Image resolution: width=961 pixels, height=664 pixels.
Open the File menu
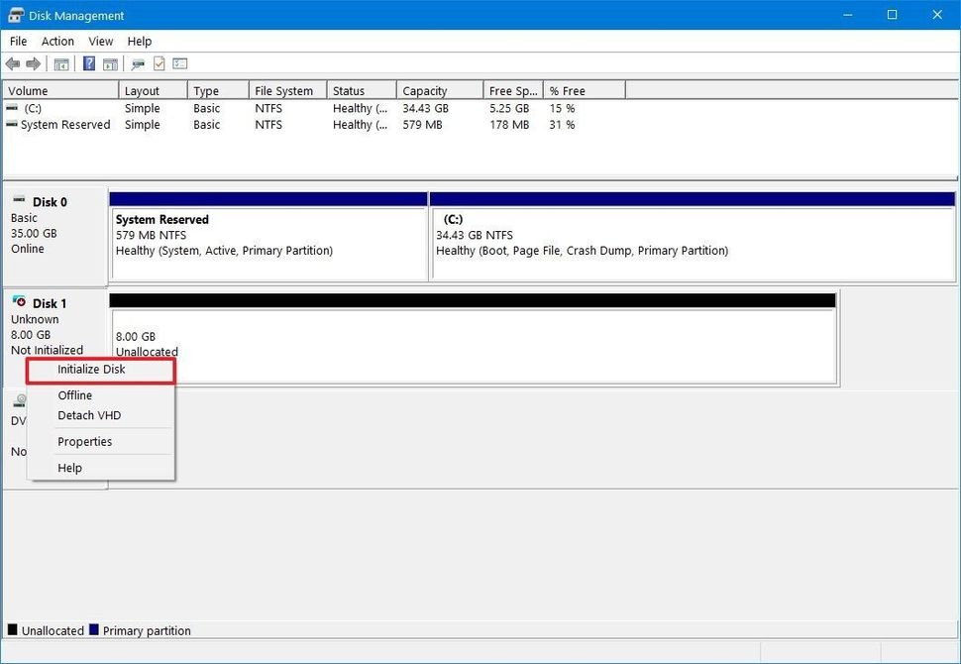click(17, 41)
